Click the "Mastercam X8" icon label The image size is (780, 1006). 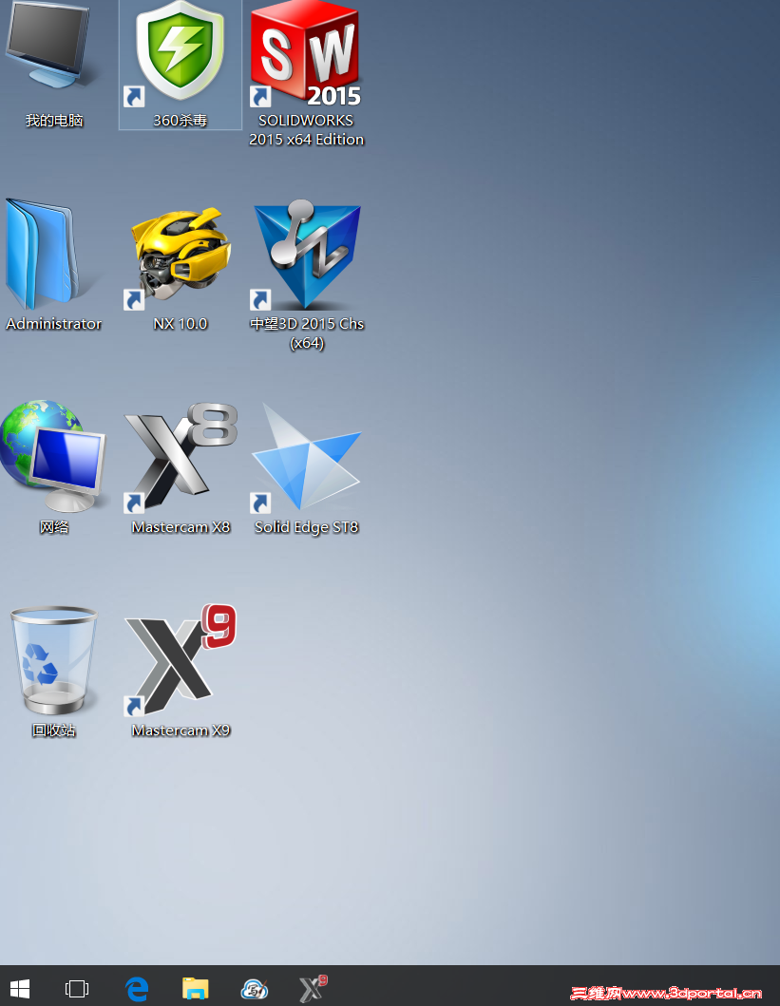(x=181, y=527)
